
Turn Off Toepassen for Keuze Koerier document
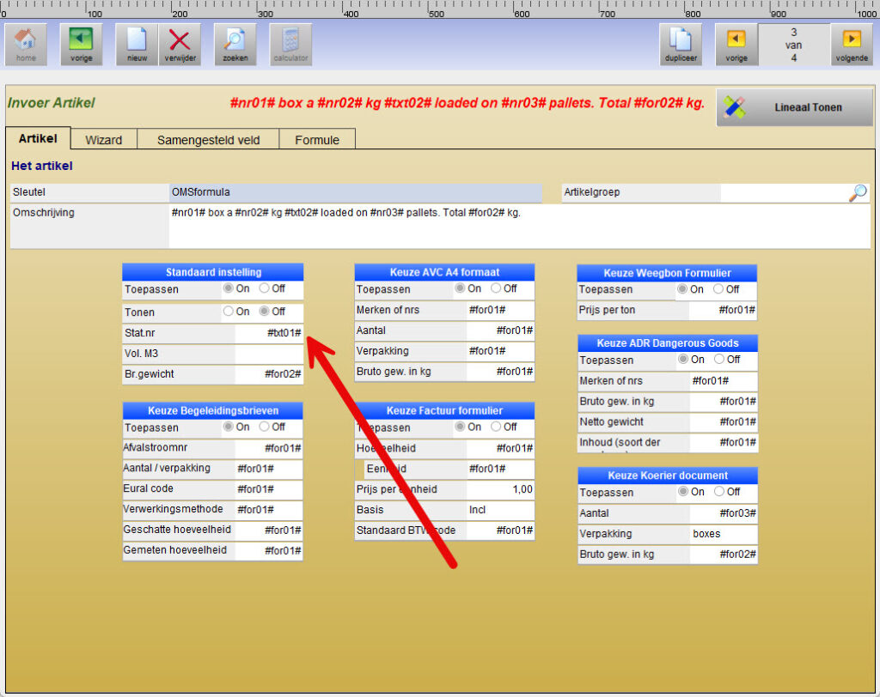point(719,492)
